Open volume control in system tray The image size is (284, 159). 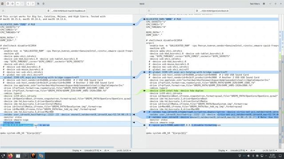(248, 156)
